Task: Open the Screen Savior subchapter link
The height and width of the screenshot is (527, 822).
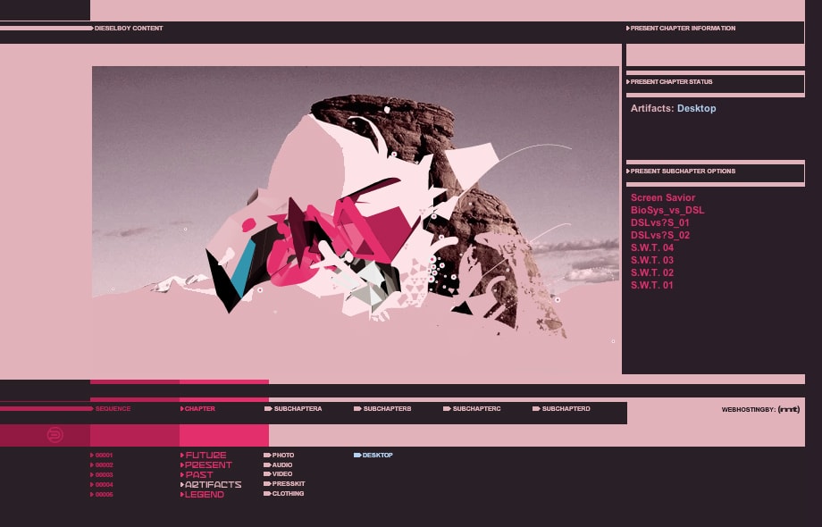Action: [x=663, y=197]
